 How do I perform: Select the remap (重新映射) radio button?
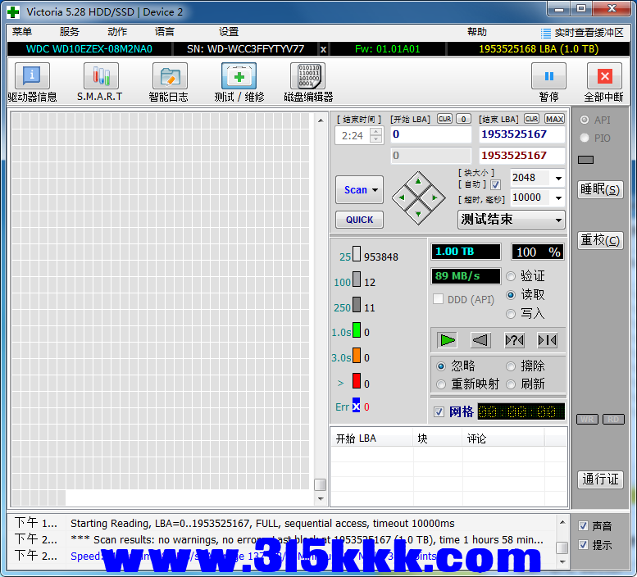coord(441,384)
